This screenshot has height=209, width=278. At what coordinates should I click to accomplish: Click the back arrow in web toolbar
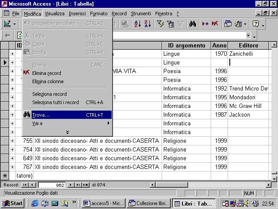point(7,35)
